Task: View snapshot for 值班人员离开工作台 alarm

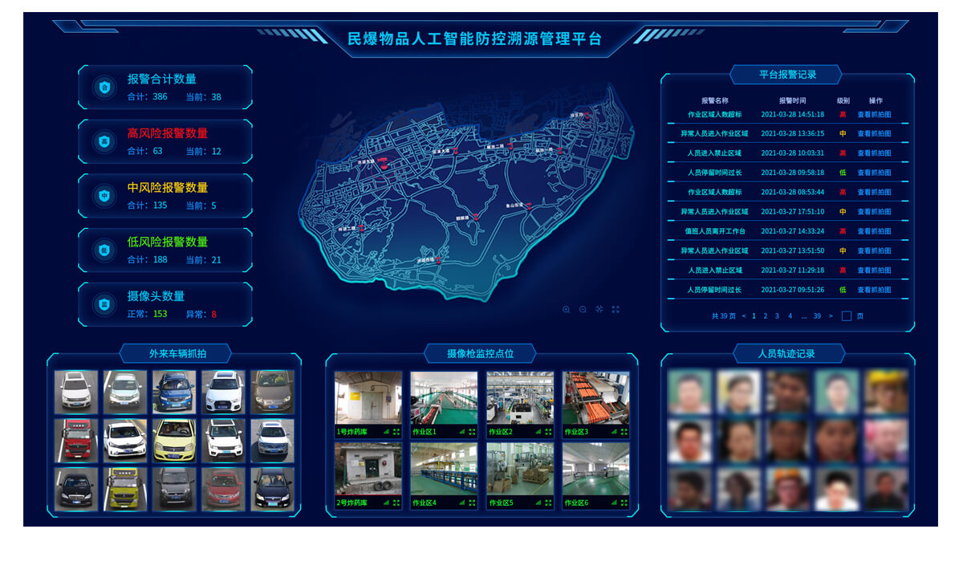Action: [x=874, y=231]
